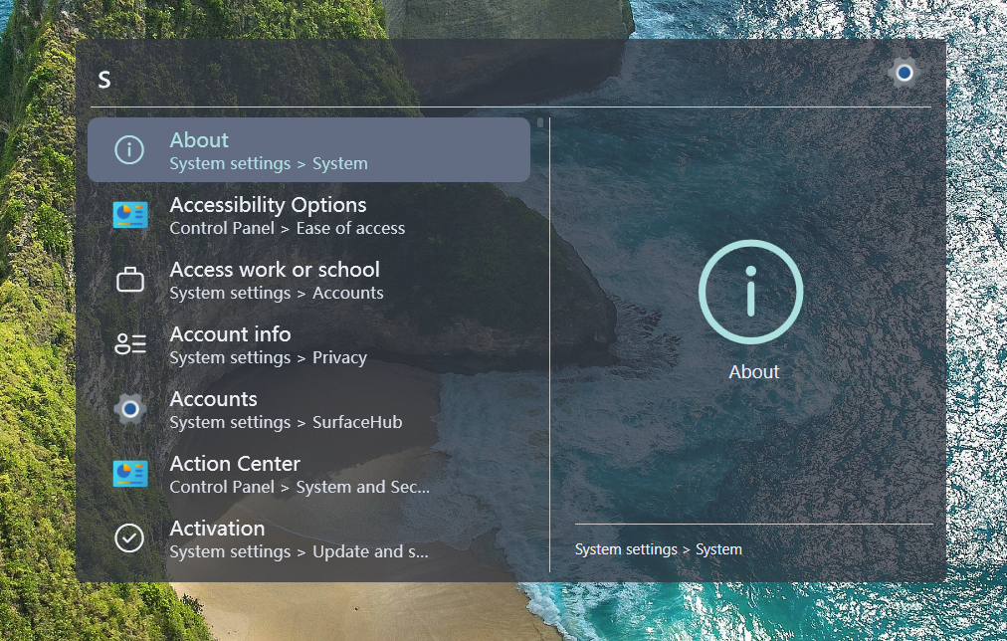Click the gear icon beside Accounts
1007x641 pixels.
[x=130, y=409]
